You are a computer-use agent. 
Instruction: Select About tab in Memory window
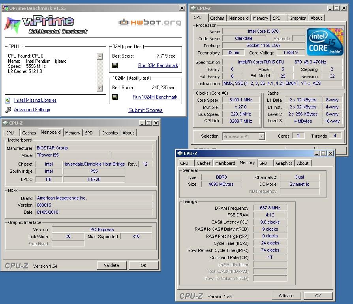(x=302, y=163)
